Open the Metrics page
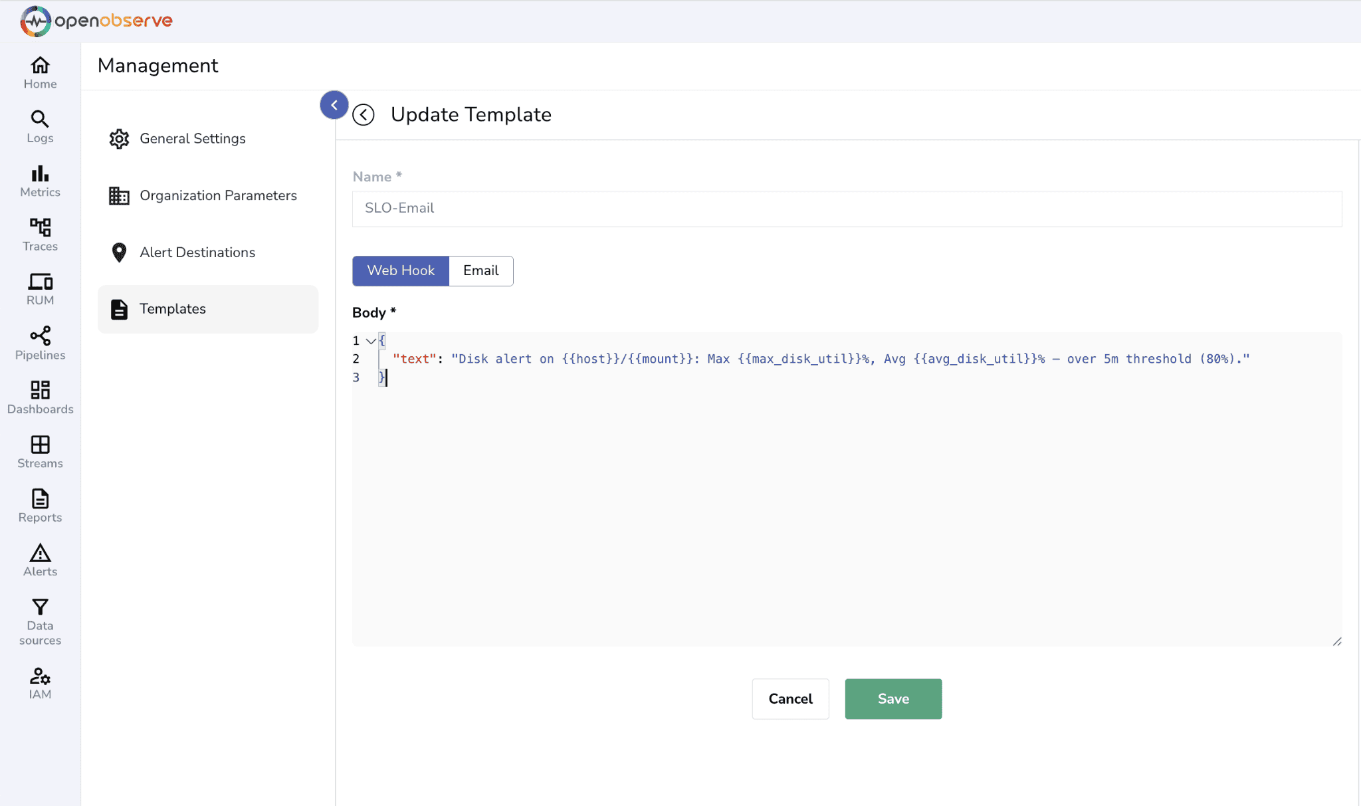The image size is (1361, 806). [40, 181]
